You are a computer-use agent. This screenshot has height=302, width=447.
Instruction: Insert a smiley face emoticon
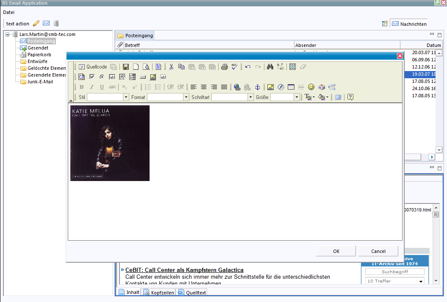[x=311, y=87]
